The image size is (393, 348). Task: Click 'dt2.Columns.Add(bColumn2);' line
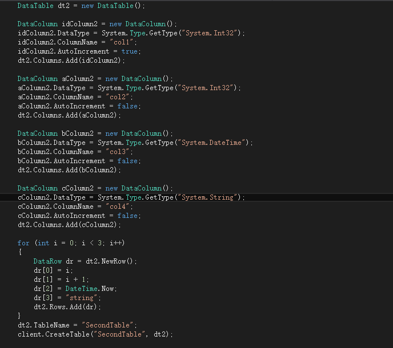click(69, 170)
